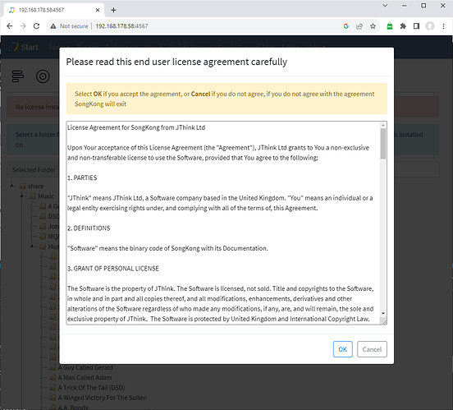Click the A Winged Victory folder icon
The width and height of the screenshot is (453, 410).
point(53,398)
